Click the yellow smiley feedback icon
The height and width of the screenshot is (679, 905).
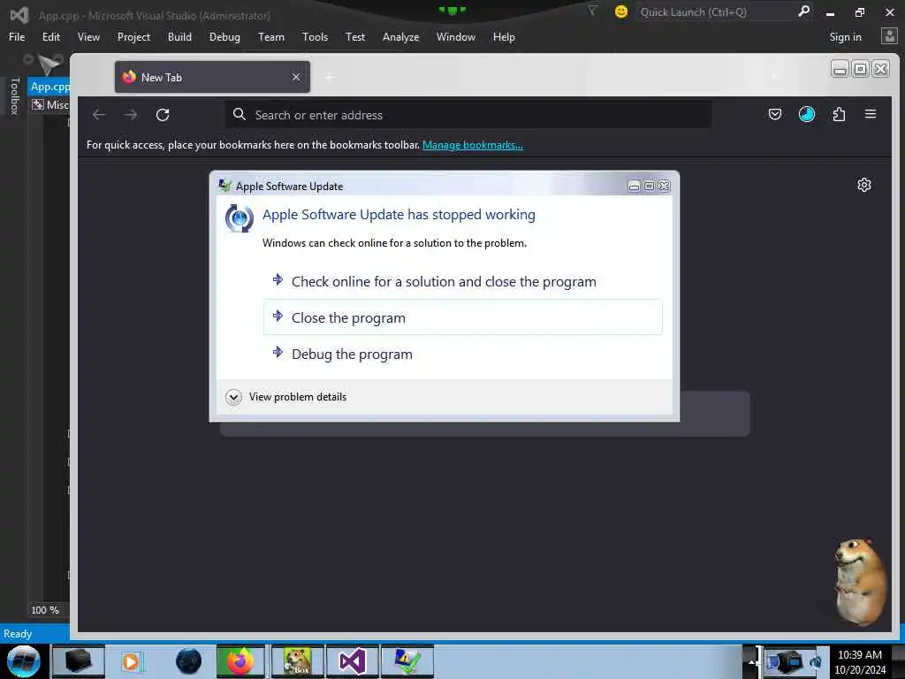[621, 11]
